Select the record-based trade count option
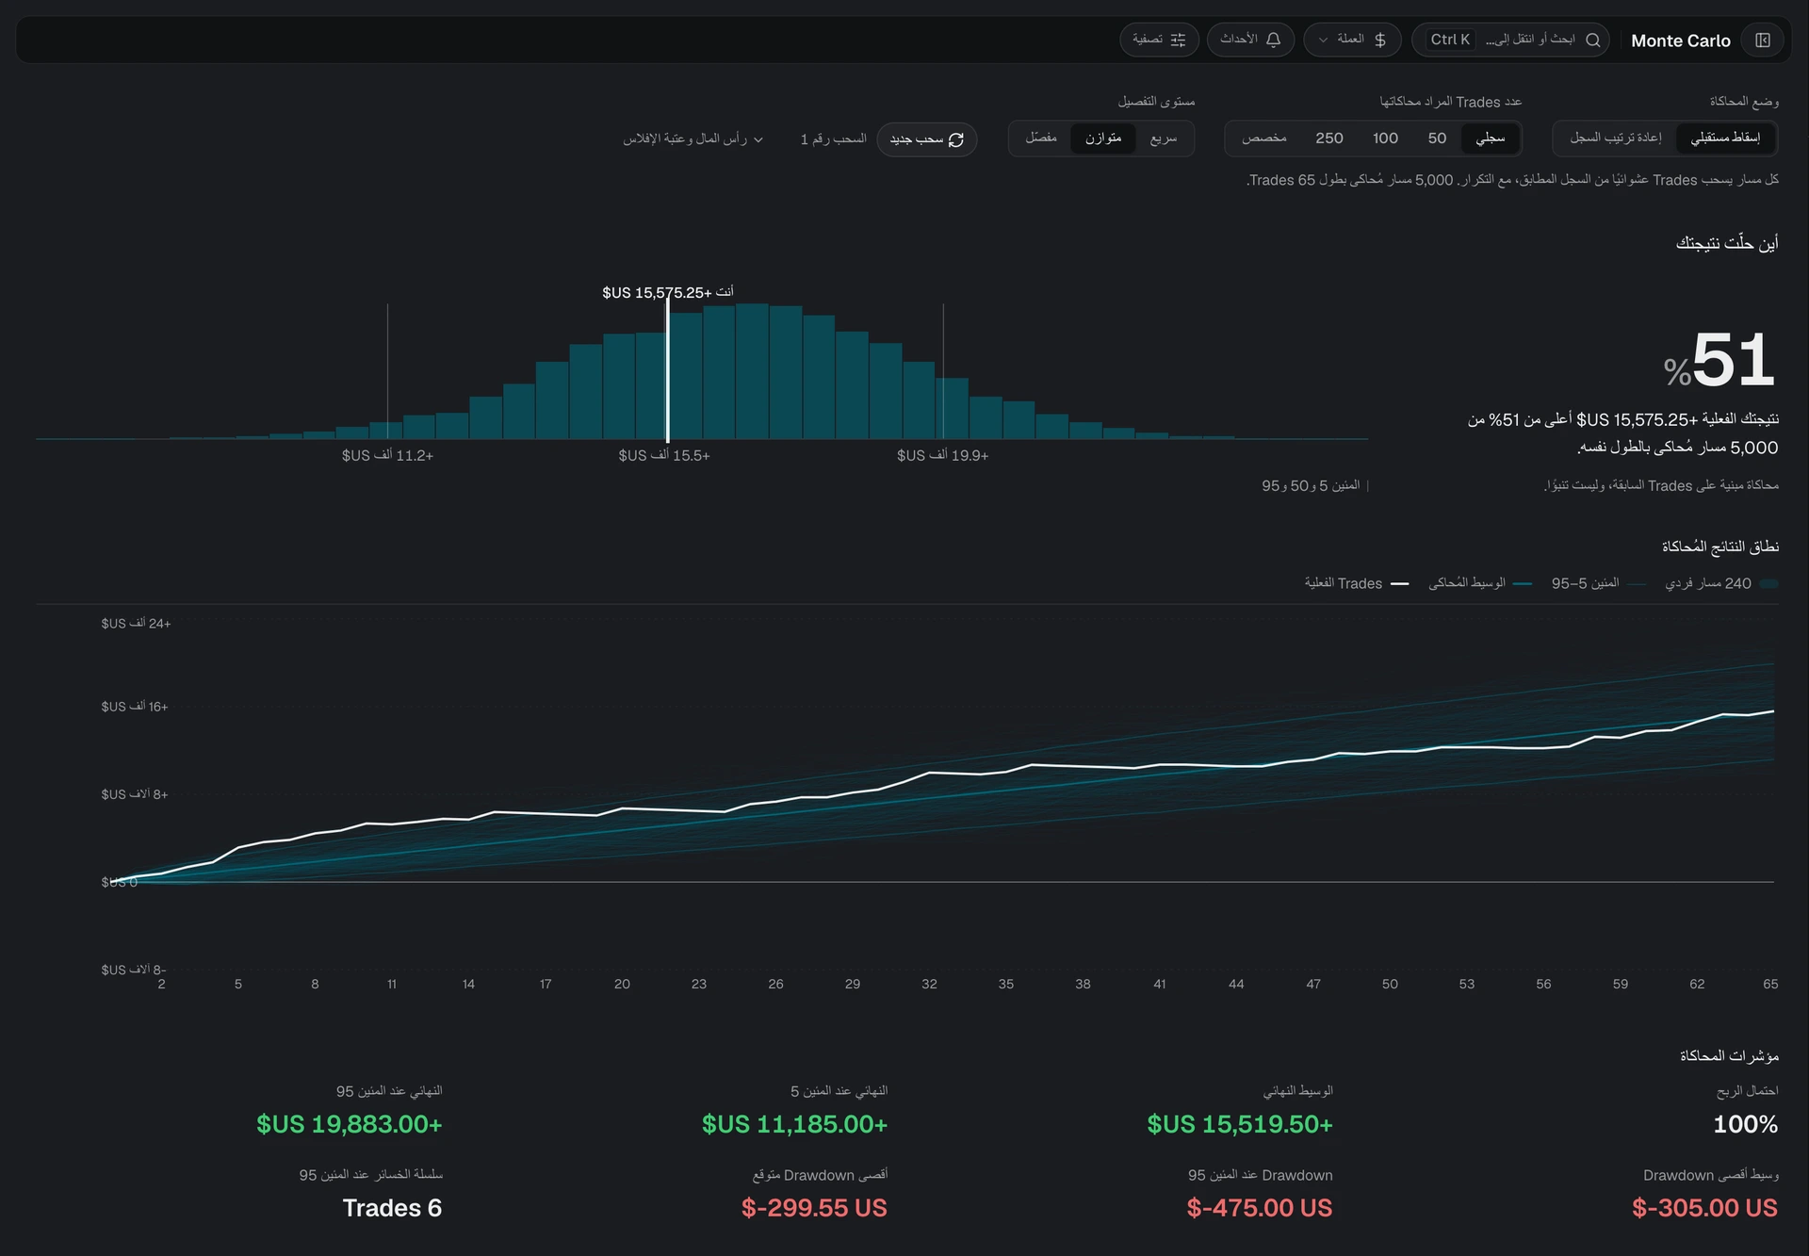1809x1256 pixels. (1490, 139)
